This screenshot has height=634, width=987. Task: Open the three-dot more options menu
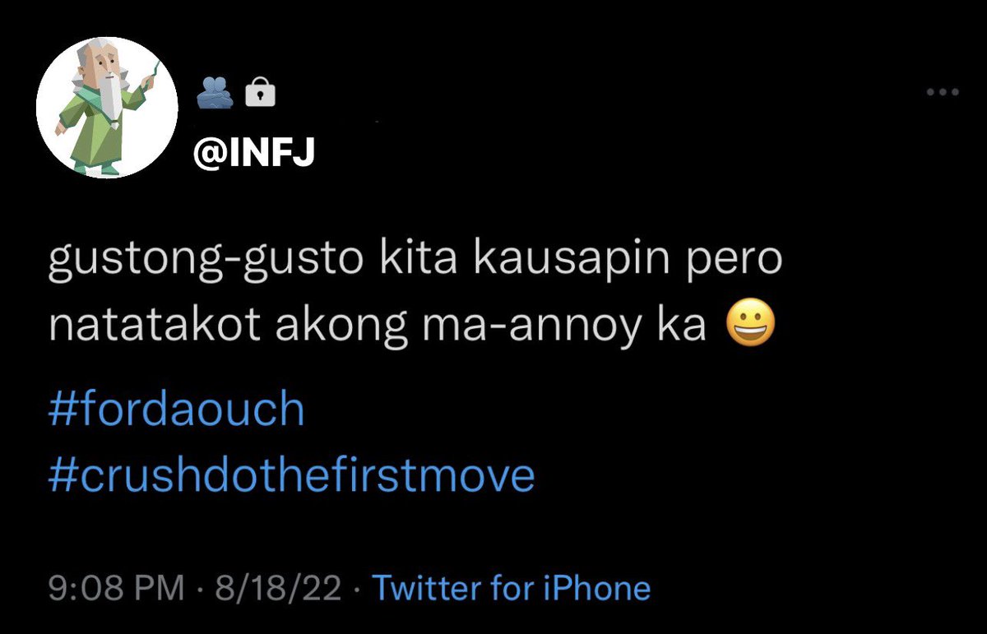(942, 93)
